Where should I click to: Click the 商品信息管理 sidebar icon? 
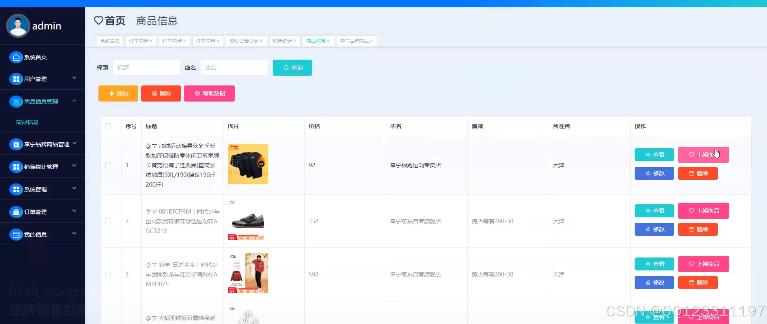click(x=16, y=102)
